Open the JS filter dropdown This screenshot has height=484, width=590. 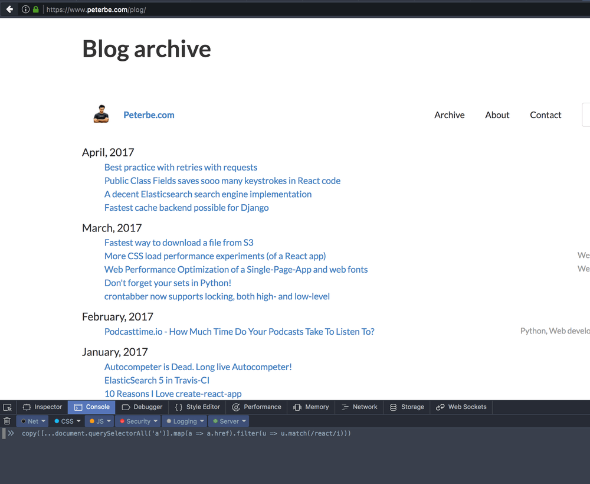99,420
